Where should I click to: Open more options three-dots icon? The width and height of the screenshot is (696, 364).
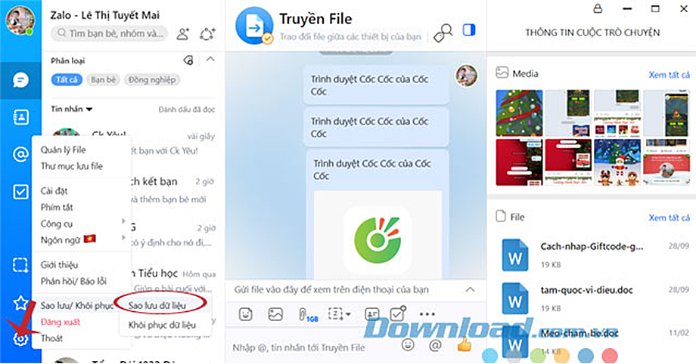pos(427,314)
